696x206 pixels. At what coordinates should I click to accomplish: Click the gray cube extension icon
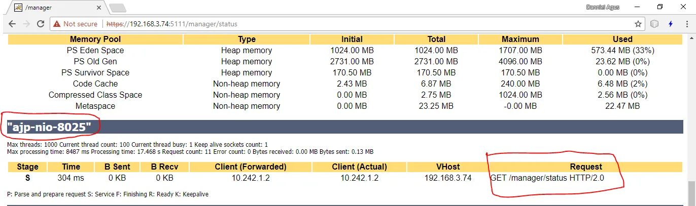[x=655, y=24]
